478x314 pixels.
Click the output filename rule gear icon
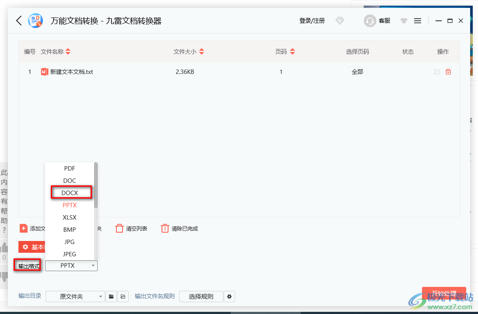229,297
